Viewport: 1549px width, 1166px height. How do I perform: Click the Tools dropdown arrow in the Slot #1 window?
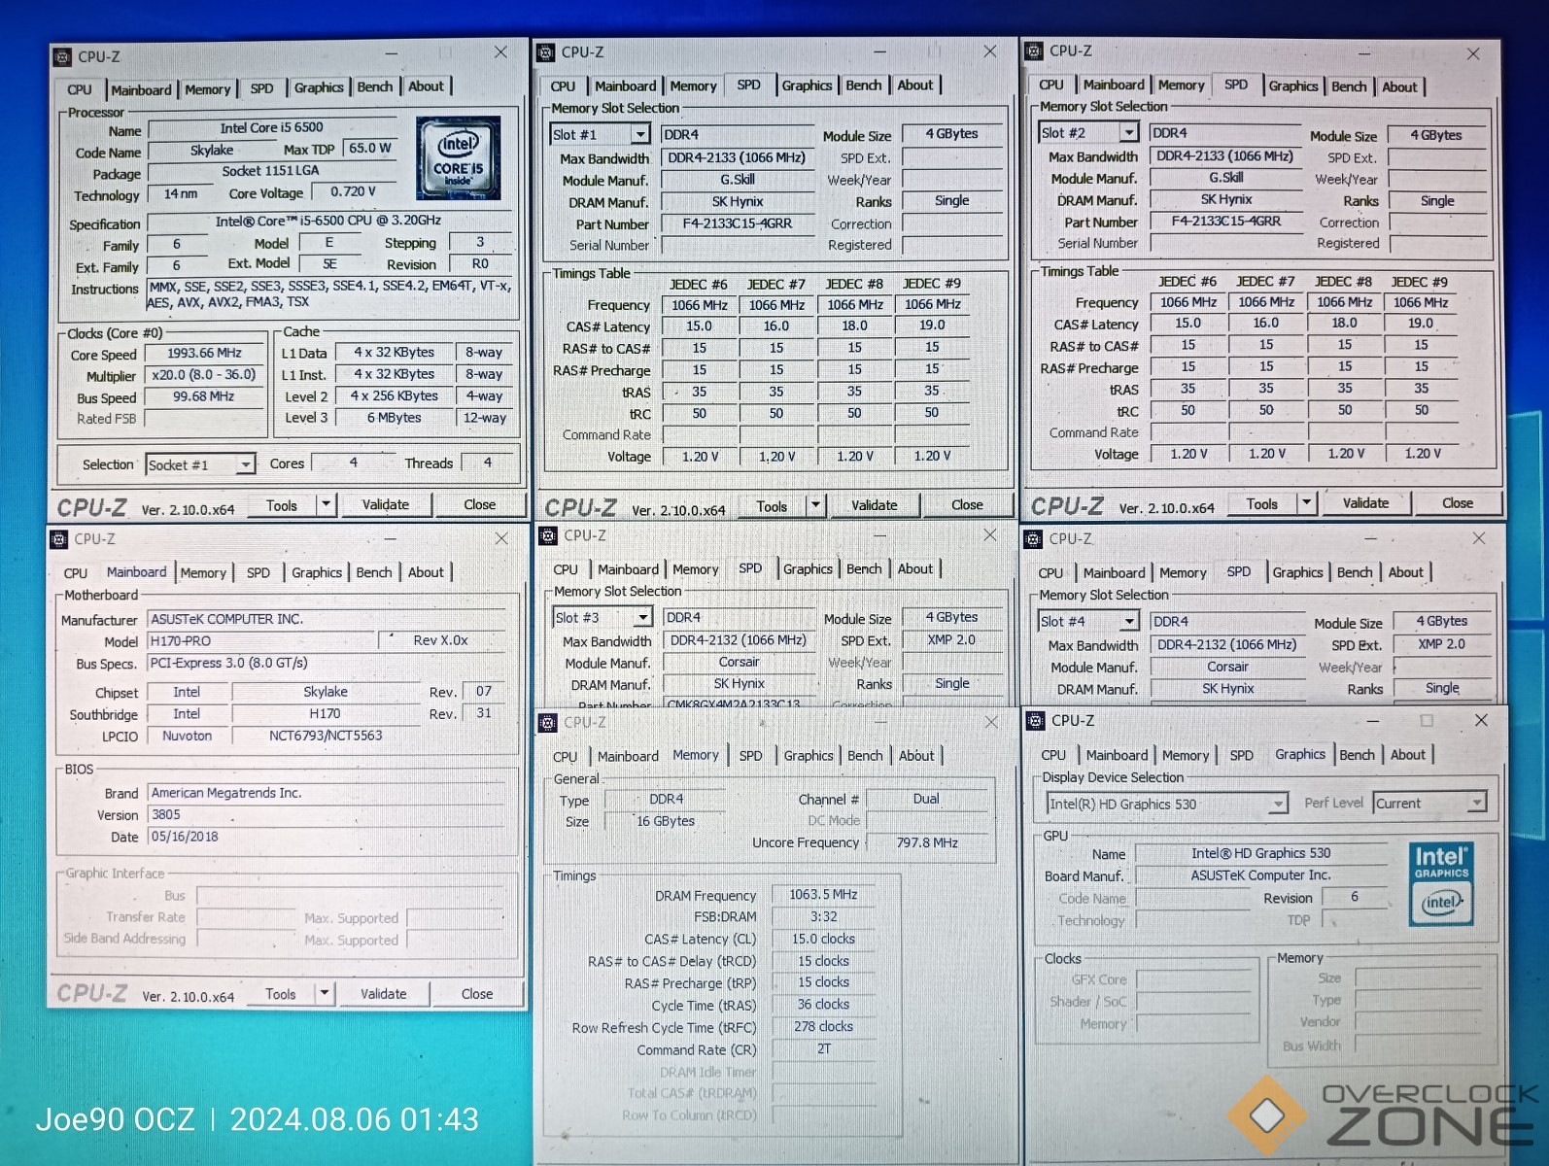pos(815,505)
